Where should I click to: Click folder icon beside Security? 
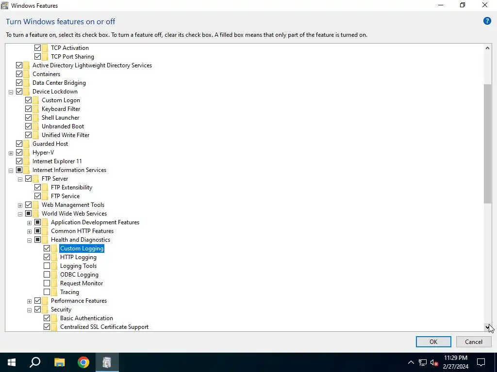(45, 310)
